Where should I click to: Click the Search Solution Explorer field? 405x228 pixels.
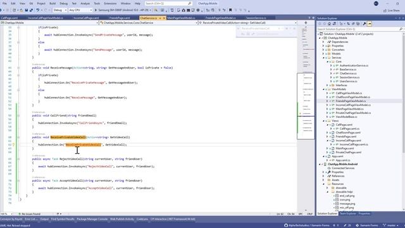tap(360, 29)
